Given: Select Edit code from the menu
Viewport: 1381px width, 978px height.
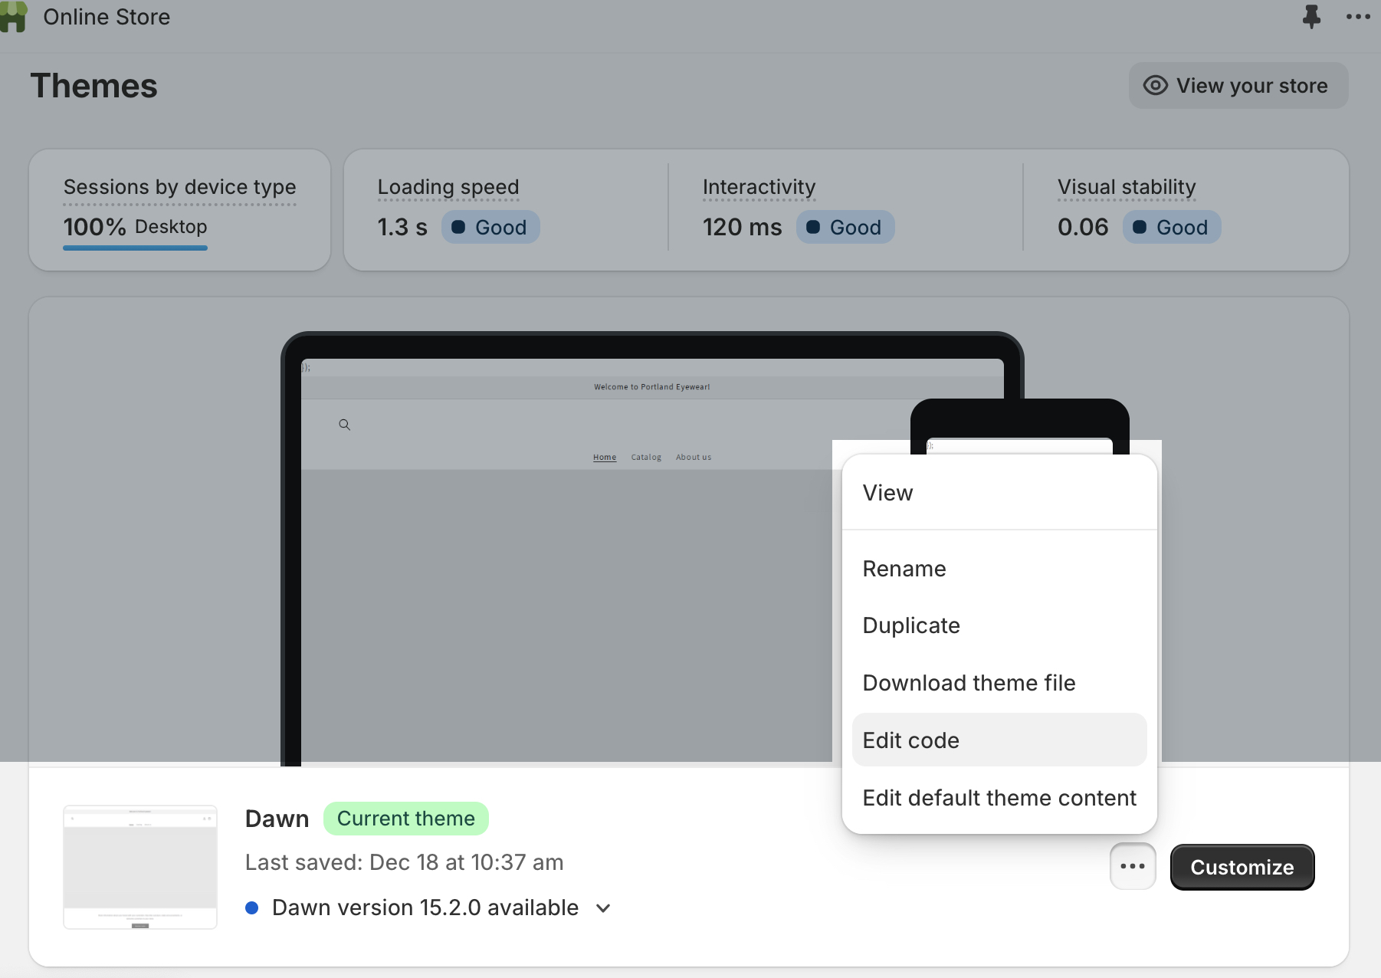Looking at the screenshot, I should pos(910,740).
